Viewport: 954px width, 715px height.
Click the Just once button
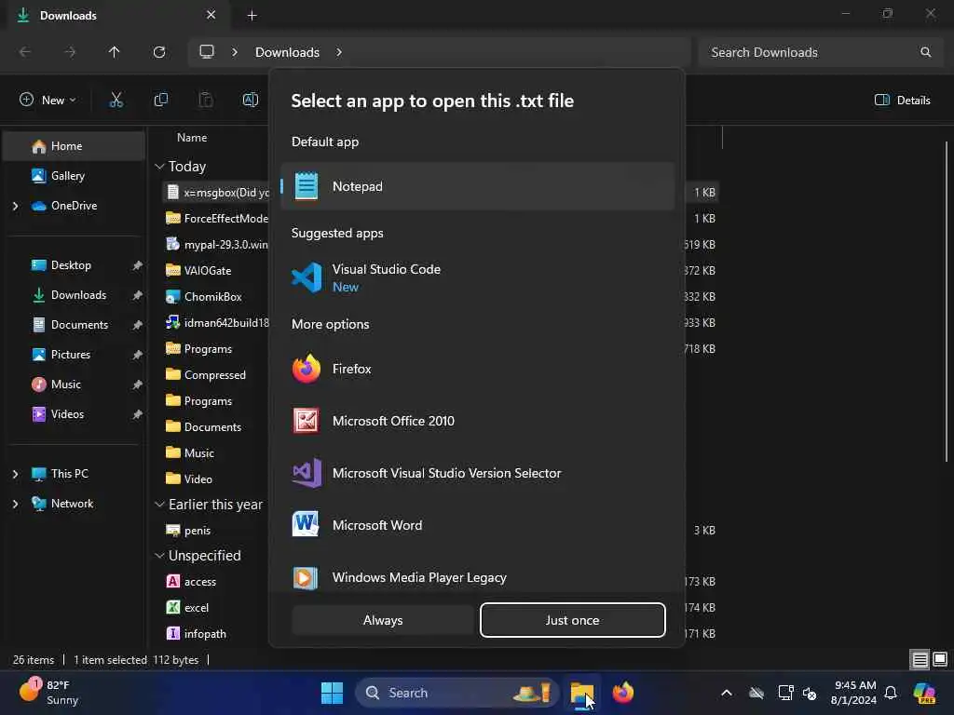point(573,620)
